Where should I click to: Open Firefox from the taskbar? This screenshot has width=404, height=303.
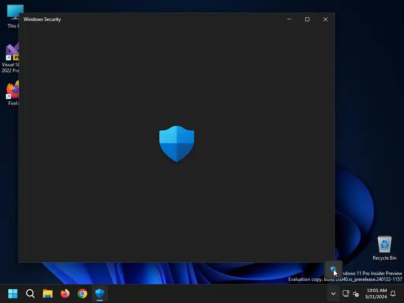coord(65,294)
